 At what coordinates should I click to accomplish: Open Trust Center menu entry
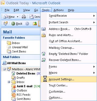point(68,85)
